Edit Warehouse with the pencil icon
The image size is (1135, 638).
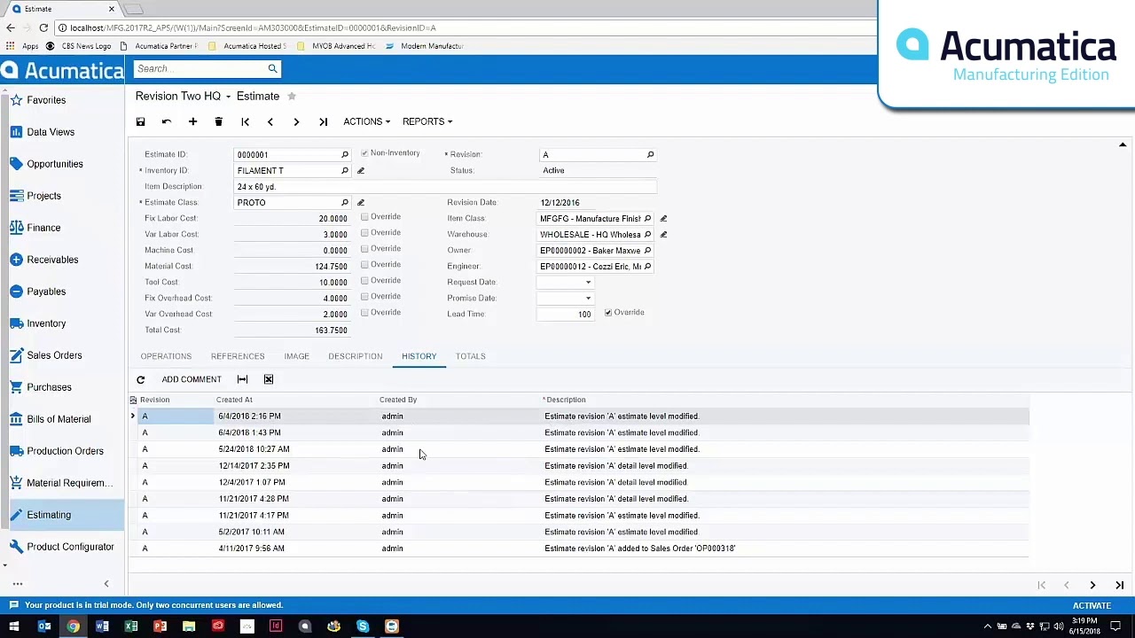pos(663,234)
